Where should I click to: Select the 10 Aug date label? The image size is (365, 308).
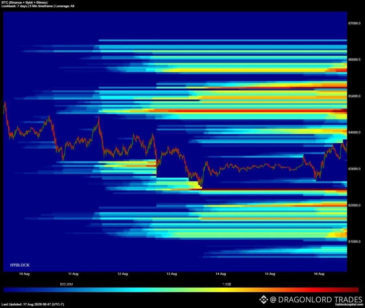pyautogui.click(x=24, y=274)
